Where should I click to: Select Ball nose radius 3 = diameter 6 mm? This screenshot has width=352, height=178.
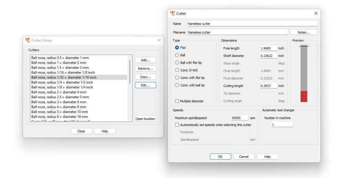59,102
